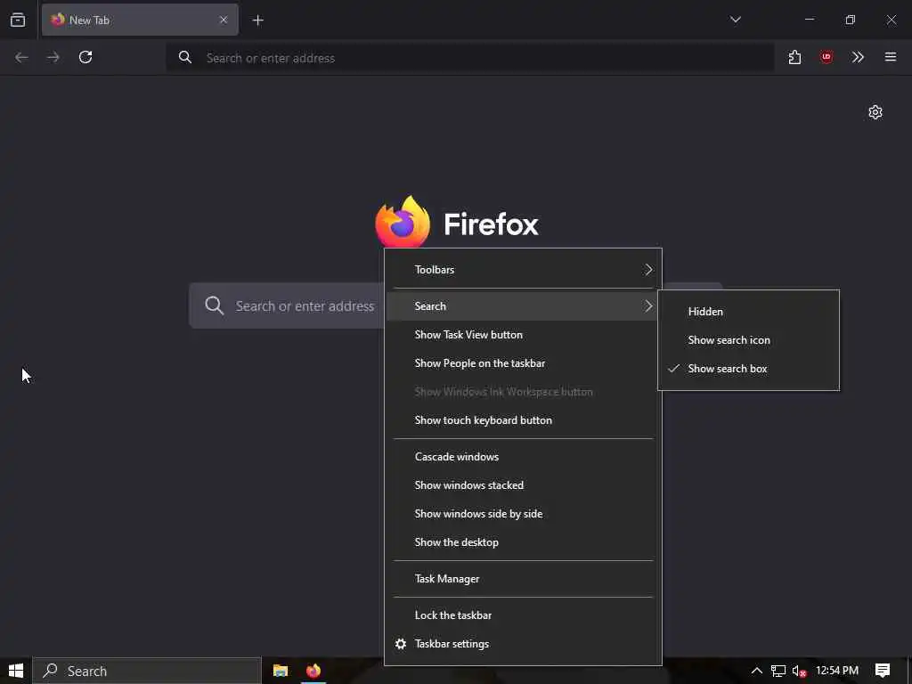Click the Firefox taskbar icon
The image size is (912, 684).
tap(313, 671)
